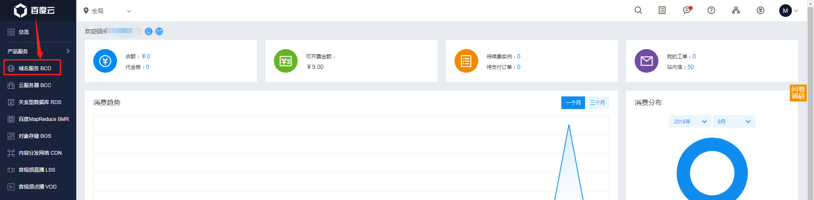Expand the 产品服务 menu

pos(38,51)
